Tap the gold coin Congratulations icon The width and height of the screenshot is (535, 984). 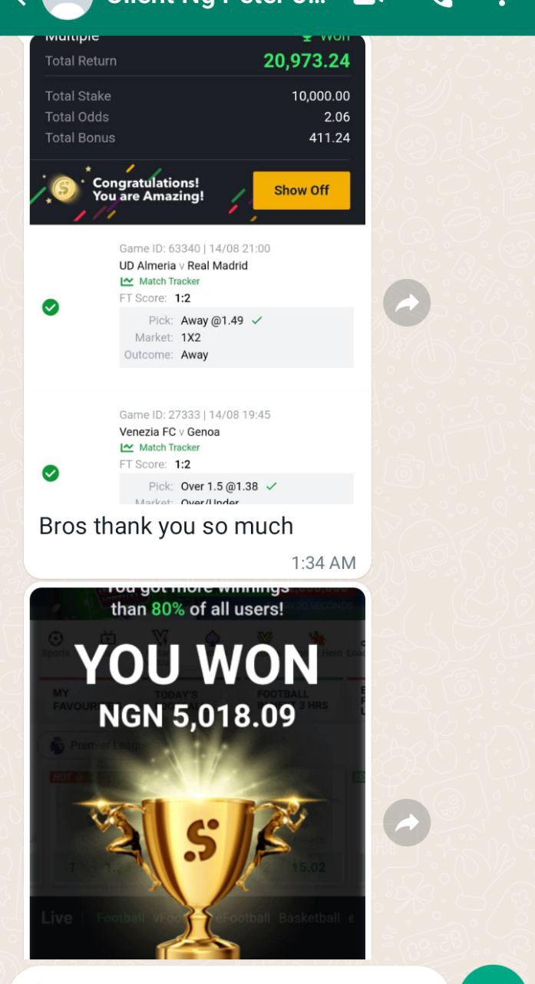click(64, 188)
